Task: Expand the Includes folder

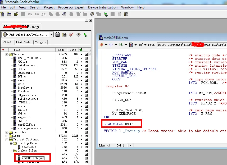Action: [x=7, y=132]
